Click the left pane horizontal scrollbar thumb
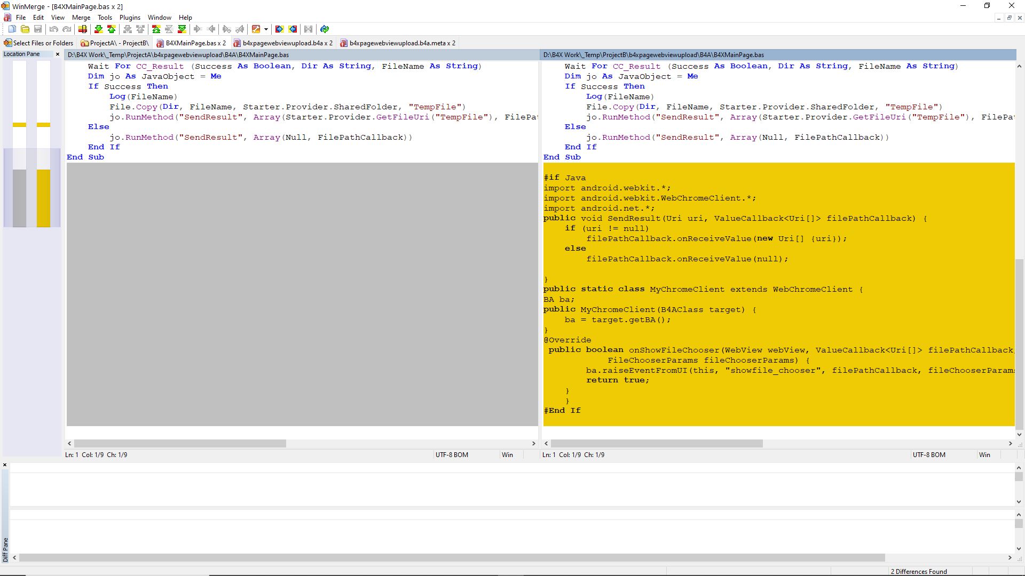Viewport: 1025px width, 576px height. click(180, 444)
